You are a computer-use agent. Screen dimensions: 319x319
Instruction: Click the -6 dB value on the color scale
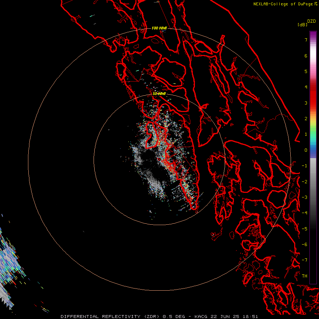click(304, 245)
